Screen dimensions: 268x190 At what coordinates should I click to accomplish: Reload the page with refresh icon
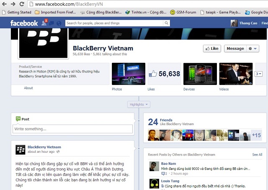[23, 4]
